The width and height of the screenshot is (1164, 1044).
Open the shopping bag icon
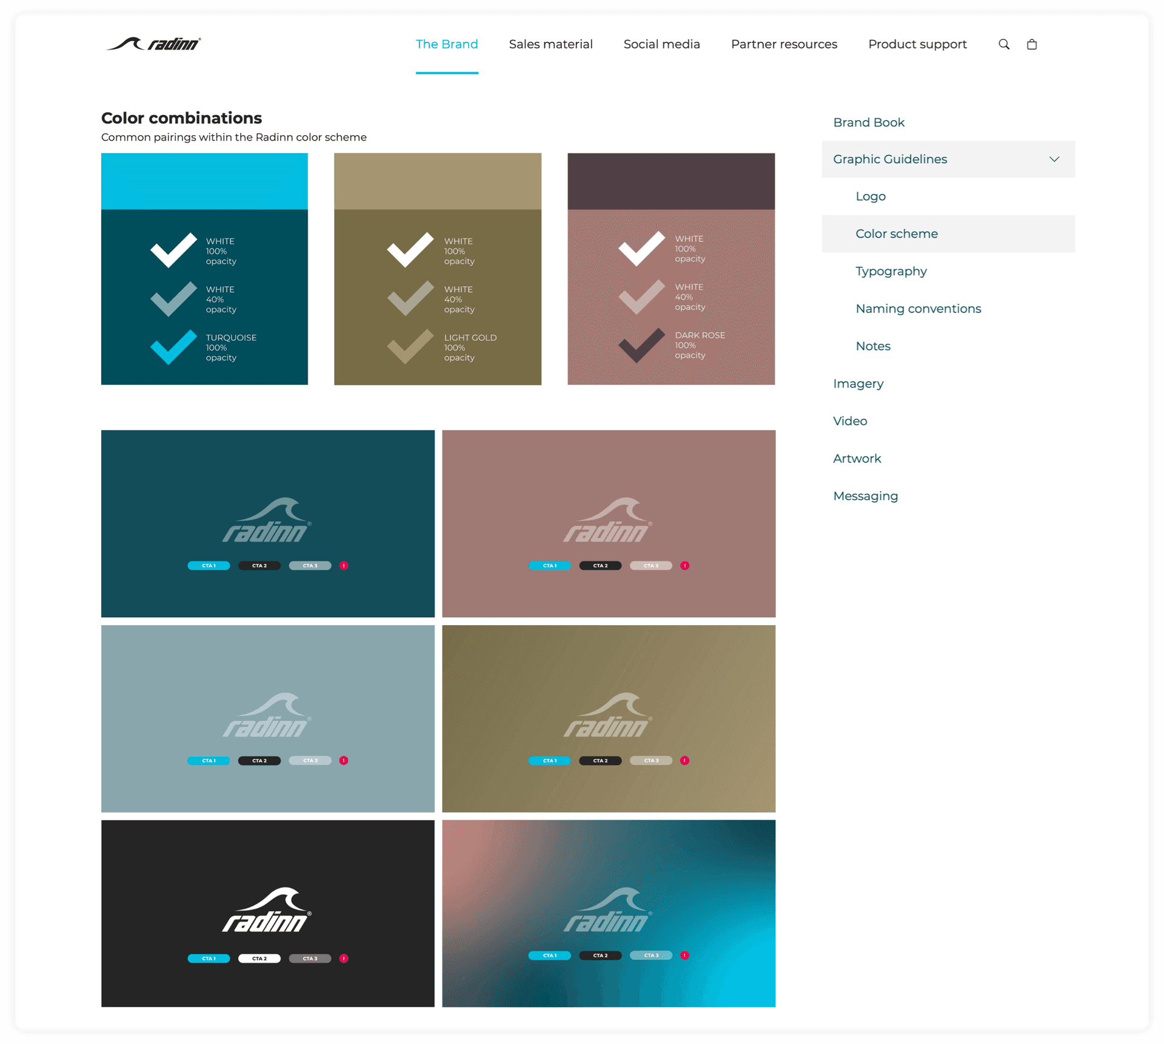tap(1032, 44)
